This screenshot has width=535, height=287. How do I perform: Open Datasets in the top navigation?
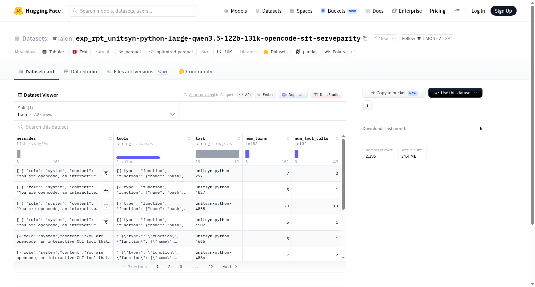268,11
